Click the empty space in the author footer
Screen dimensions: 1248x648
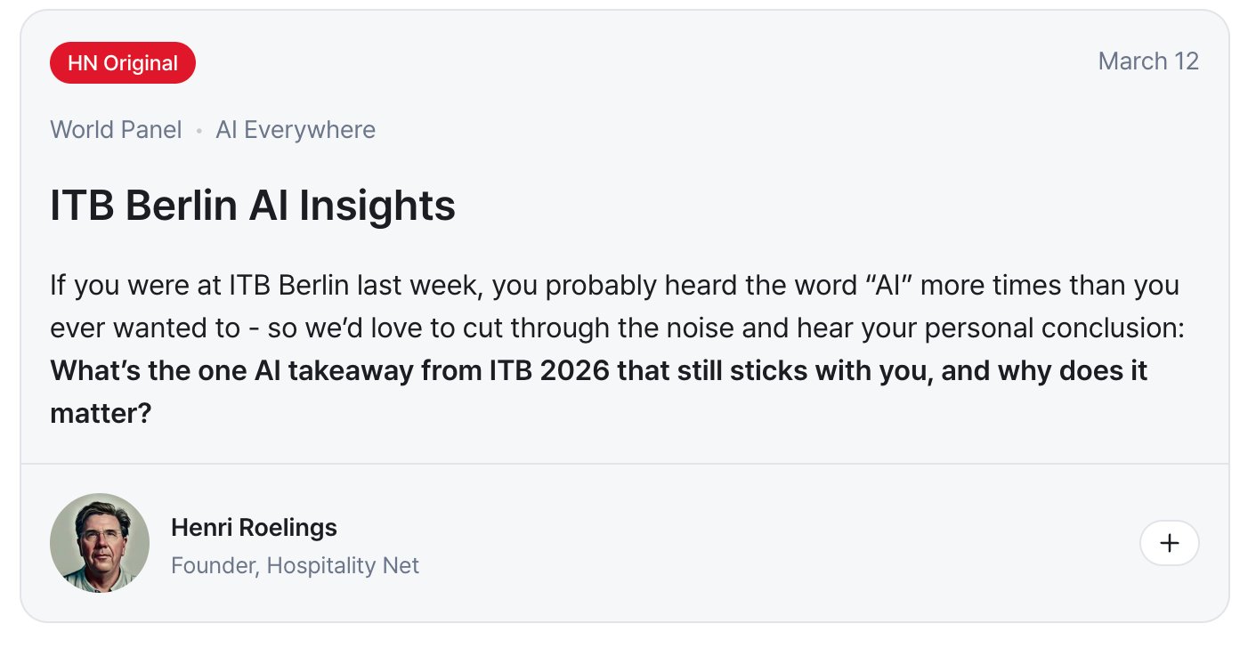(757, 543)
